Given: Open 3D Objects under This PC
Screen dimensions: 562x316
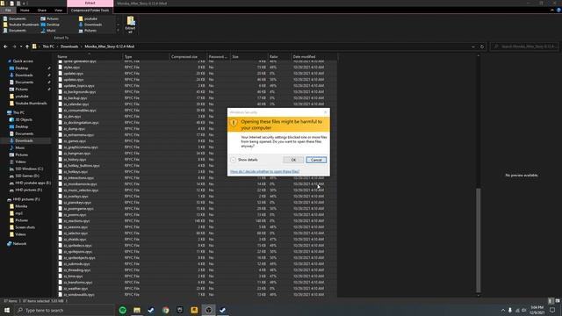Looking at the screenshot, I should pos(24,119).
